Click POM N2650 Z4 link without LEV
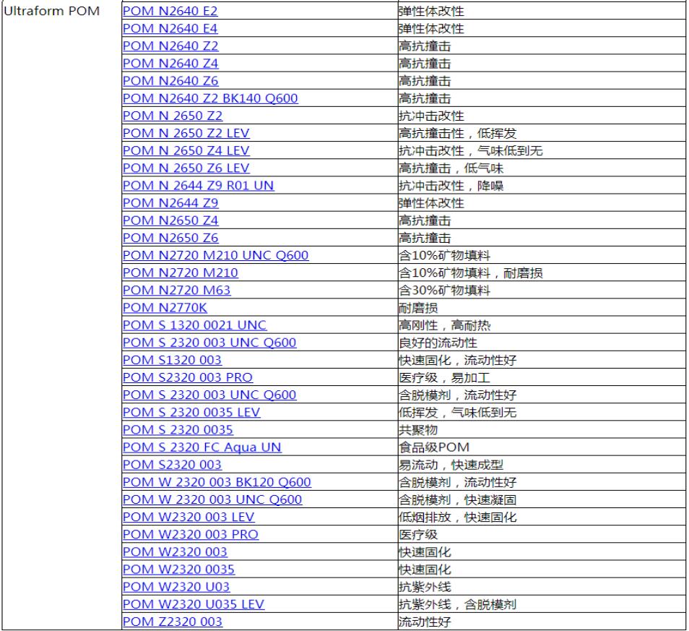 (x=170, y=220)
